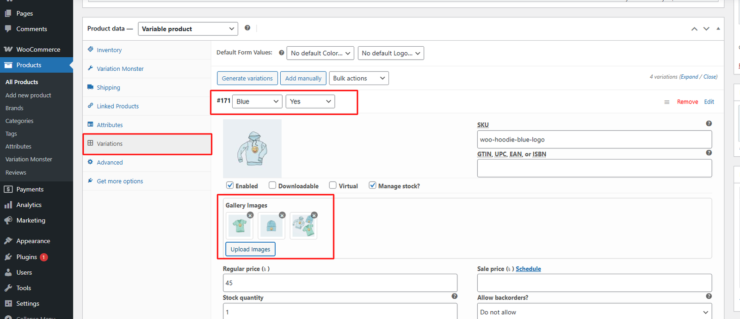Click the Stock quantity help icon

(x=454, y=296)
